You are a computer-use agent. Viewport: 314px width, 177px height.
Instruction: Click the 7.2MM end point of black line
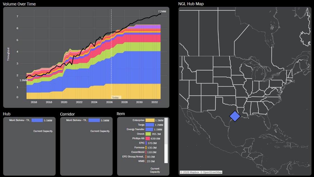(160, 14)
